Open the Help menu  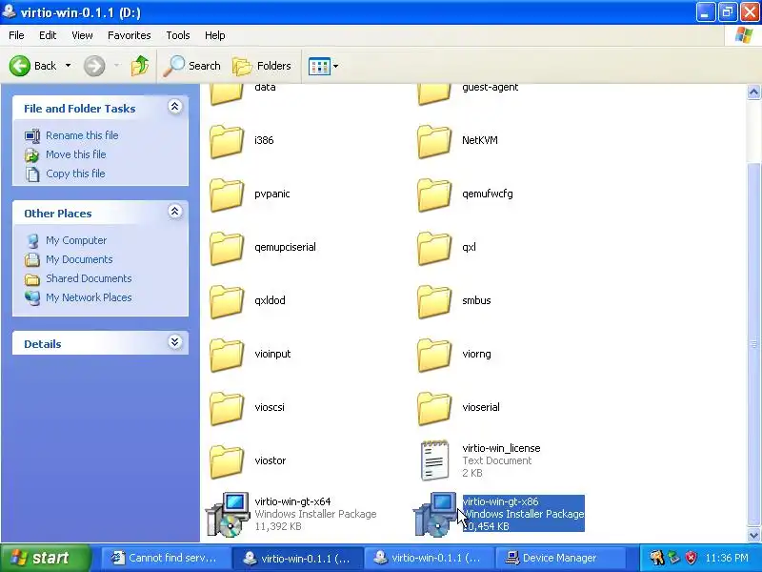point(215,35)
